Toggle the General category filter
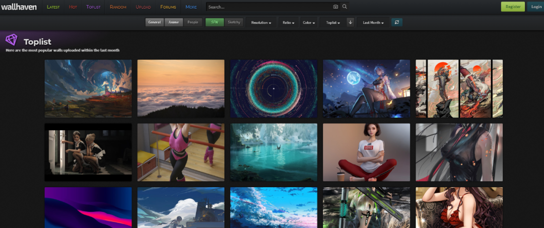The height and width of the screenshot is (228, 544). 155,23
